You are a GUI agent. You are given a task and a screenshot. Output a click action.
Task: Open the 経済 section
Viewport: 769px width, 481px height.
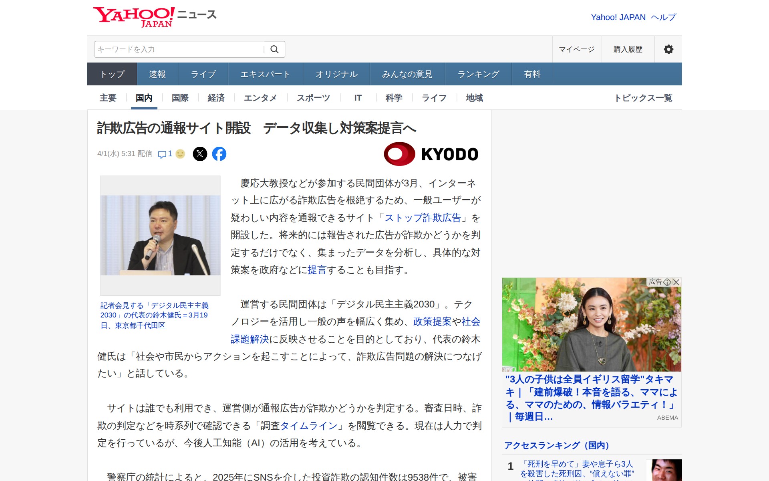coord(216,98)
